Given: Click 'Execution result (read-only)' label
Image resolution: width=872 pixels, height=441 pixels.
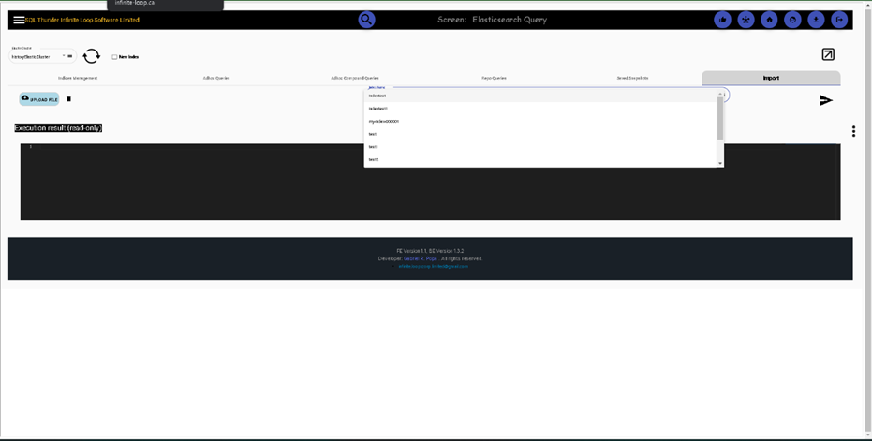Looking at the screenshot, I should 58,128.
